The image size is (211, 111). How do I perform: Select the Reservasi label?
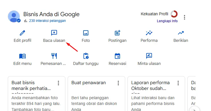pos(117,63)
